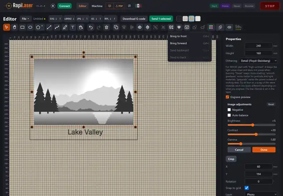Download the PDF manual
The image size is (283, 196).
coord(119,6)
